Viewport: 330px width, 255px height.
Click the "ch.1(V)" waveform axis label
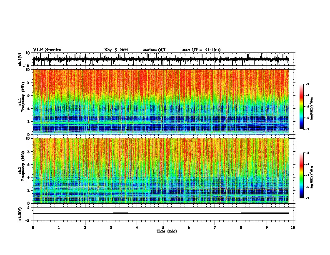click(20, 59)
